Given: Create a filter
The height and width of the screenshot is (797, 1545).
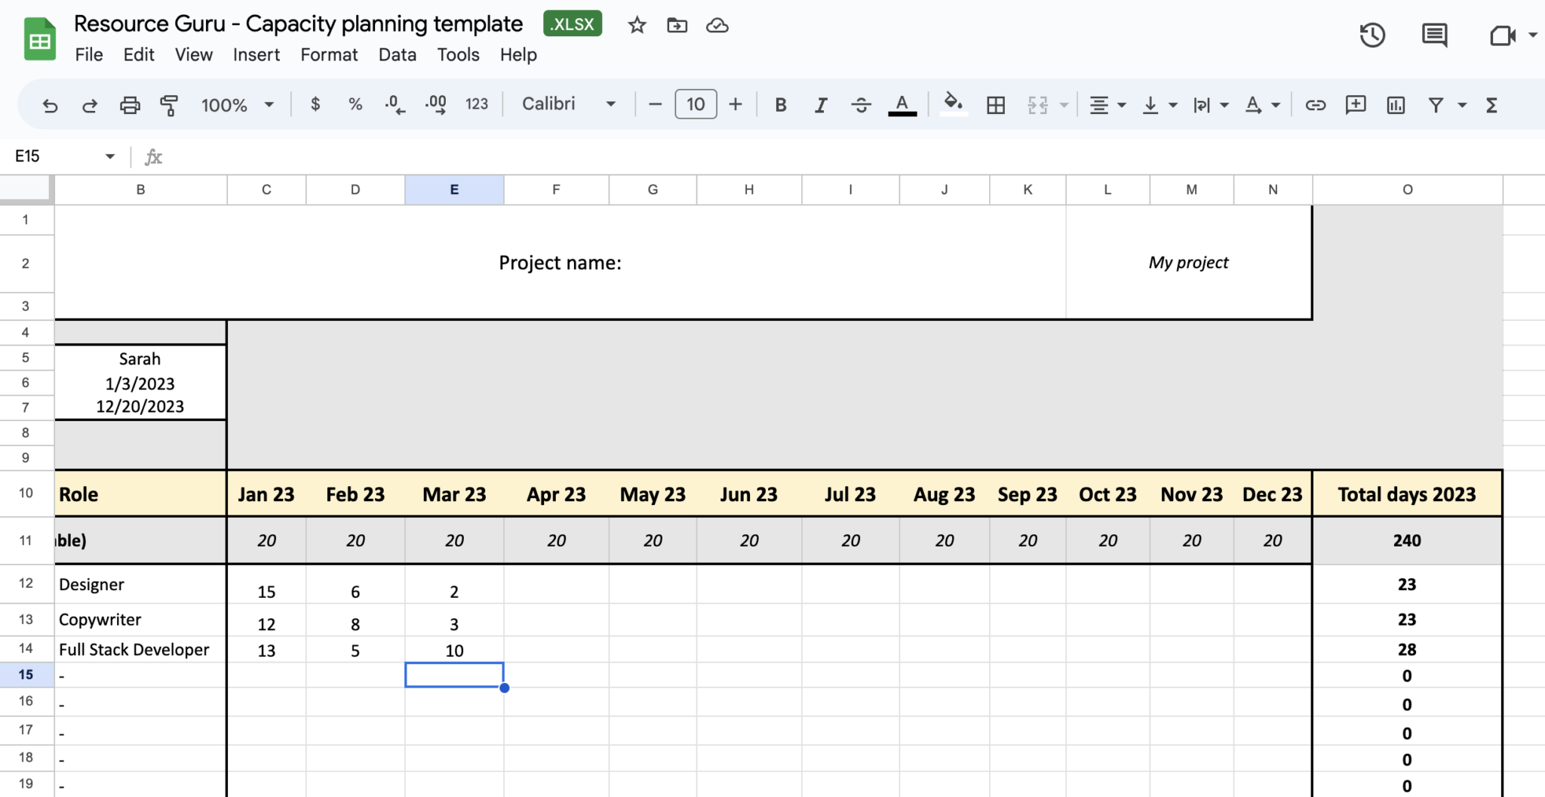Looking at the screenshot, I should point(1434,105).
